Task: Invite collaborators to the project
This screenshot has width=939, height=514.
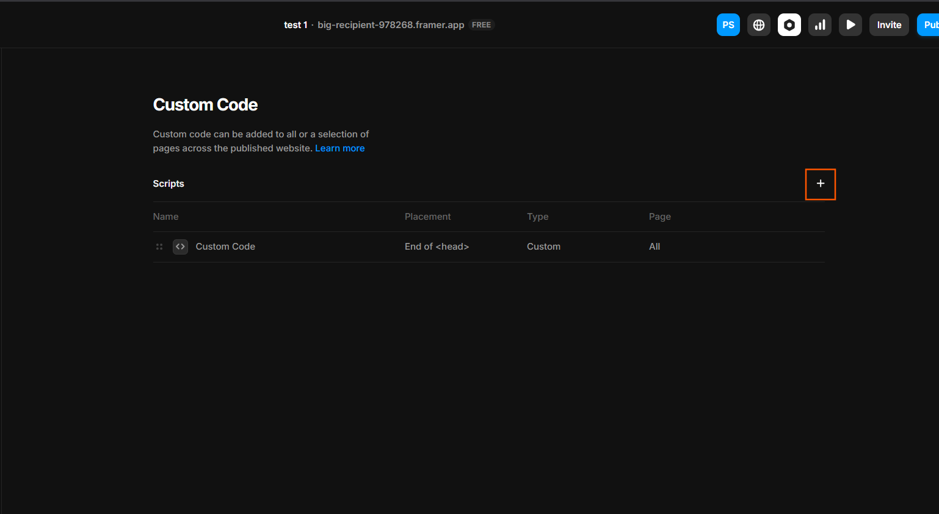Action: pos(889,24)
